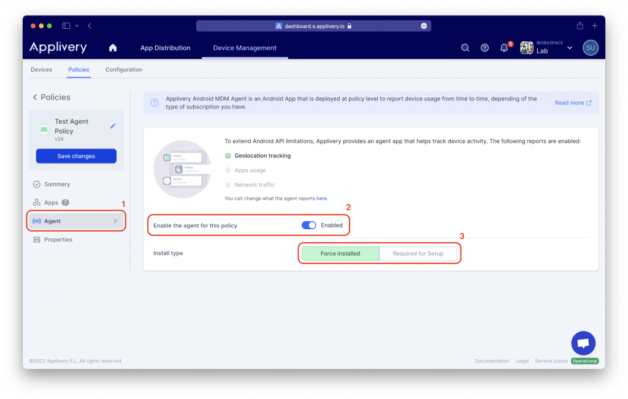Click the address bar more options icon
628x399 pixels.
424,26
